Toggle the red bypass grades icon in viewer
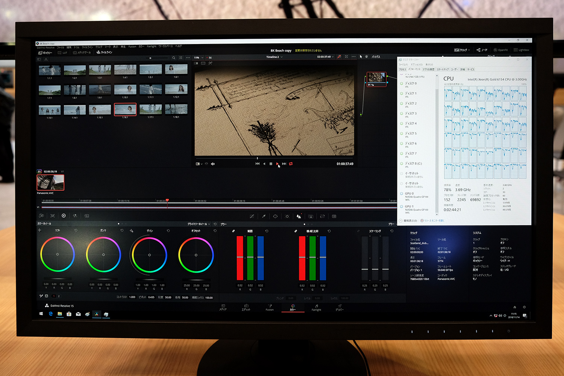This screenshot has height=376, width=564. (339, 57)
